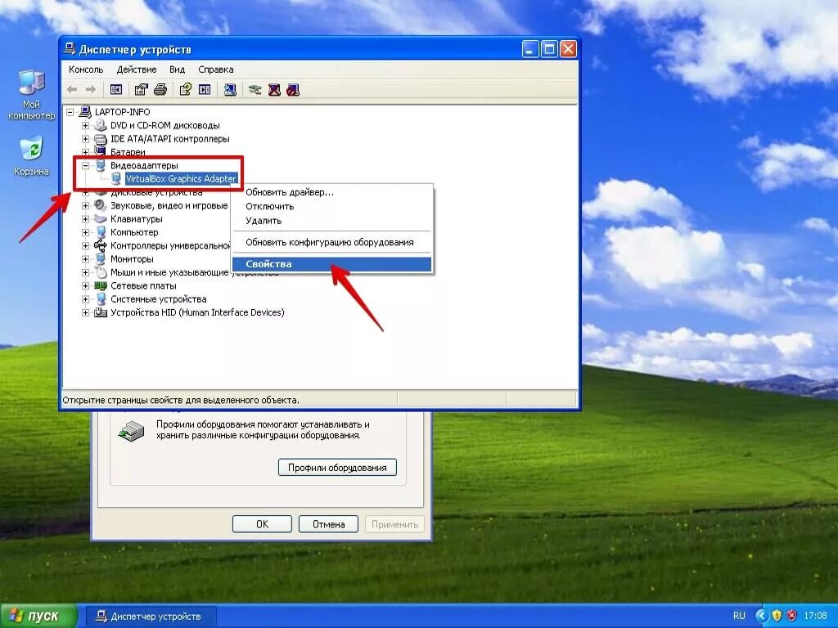Screen dimensions: 838x628
Task: Select VirtualBox Graphics Adapter device
Action: [181, 179]
